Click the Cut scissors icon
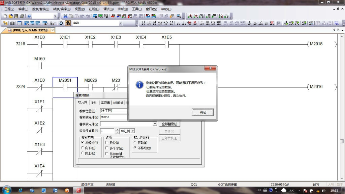This screenshot has width=345, height=194. [66, 16]
